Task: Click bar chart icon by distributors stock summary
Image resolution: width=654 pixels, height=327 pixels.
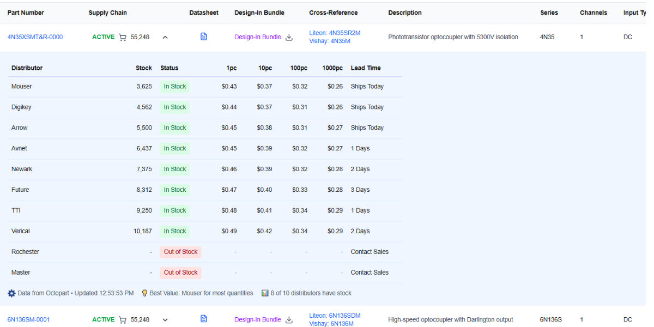Action: click(265, 293)
